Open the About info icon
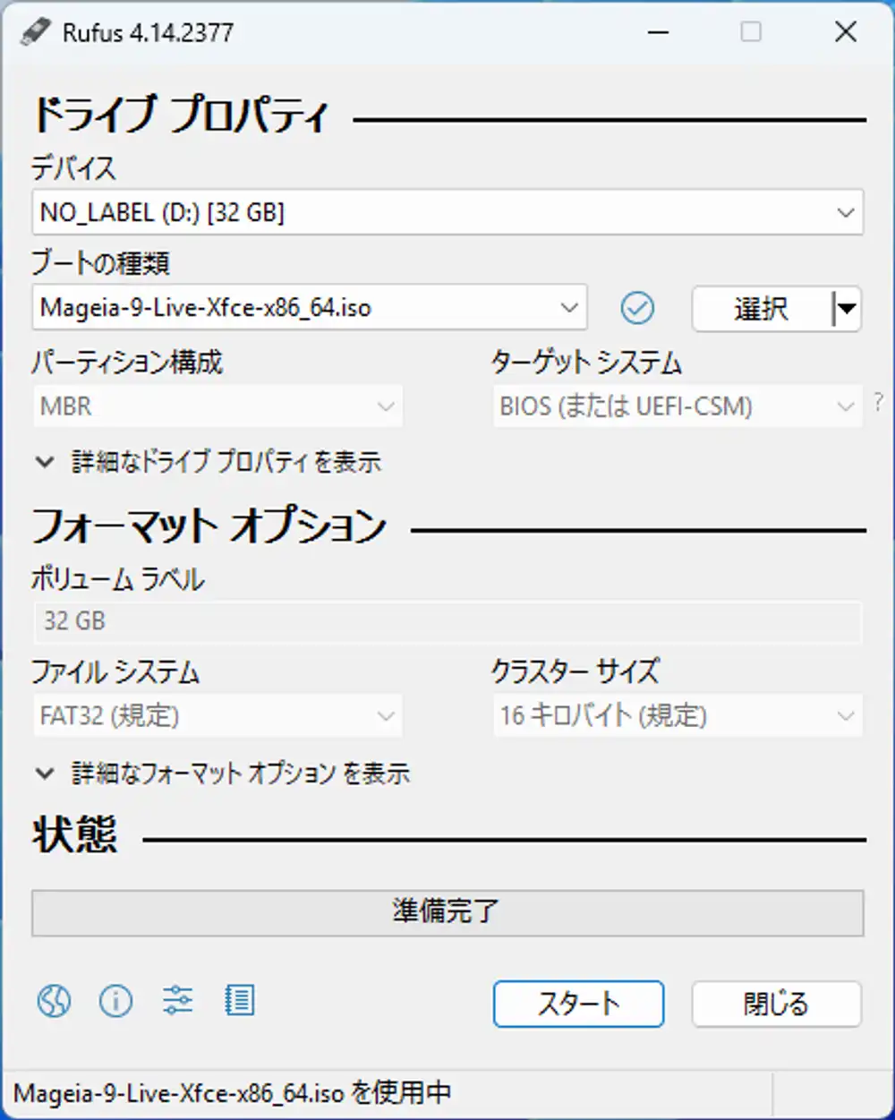Image resolution: width=895 pixels, height=1120 pixels. click(115, 1000)
